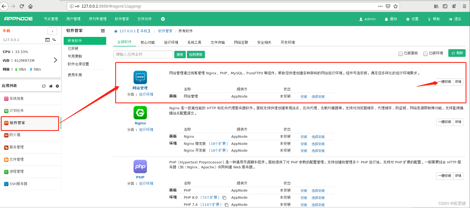Go to browser home page icon

[x=30, y=6]
